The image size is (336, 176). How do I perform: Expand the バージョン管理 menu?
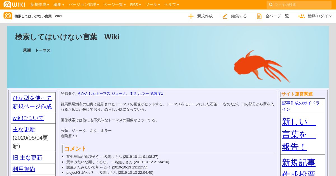click(x=84, y=5)
